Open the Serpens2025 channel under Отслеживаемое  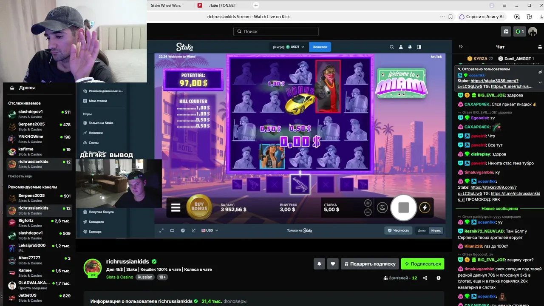click(x=39, y=126)
